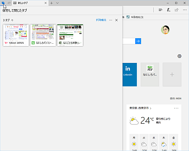189x151 pixels.
Task: Open the なにごとも体験 saved tab thumbnail
Action: click(x=70, y=35)
